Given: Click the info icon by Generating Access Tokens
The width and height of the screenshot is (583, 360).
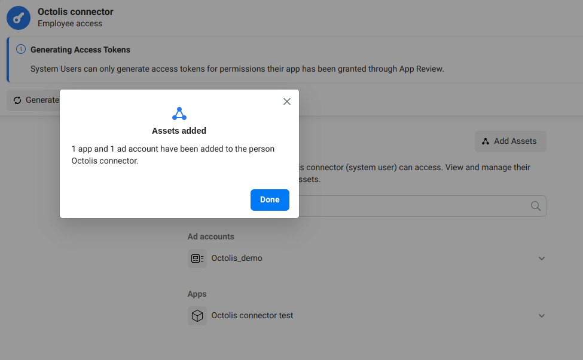Looking at the screenshot, I should click(x=21, y=49).
